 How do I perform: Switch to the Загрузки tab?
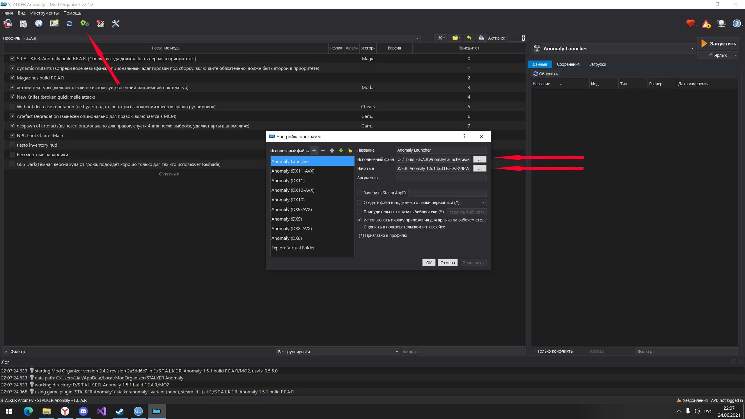(598, 64)
